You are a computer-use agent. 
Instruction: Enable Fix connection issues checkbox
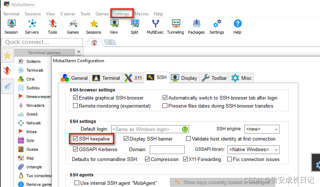[229, 159]
